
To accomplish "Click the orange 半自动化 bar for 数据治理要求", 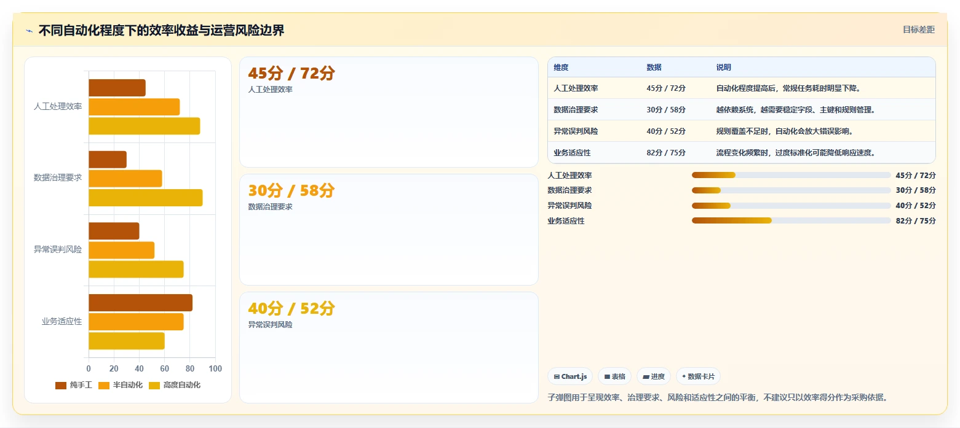I will click(x=125, y=179).
